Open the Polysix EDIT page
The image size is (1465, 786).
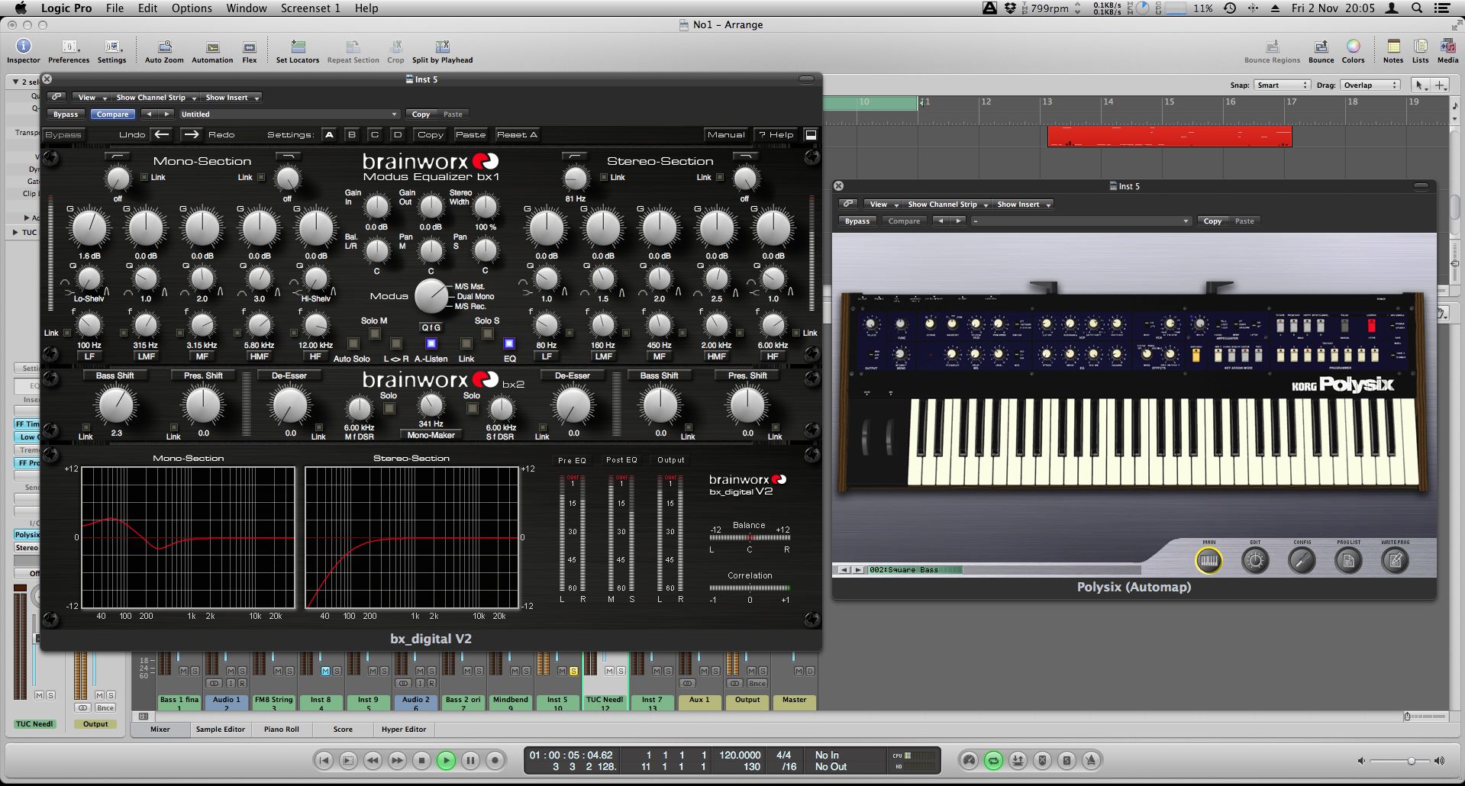pyautogui.click(x=1255, y=561)
